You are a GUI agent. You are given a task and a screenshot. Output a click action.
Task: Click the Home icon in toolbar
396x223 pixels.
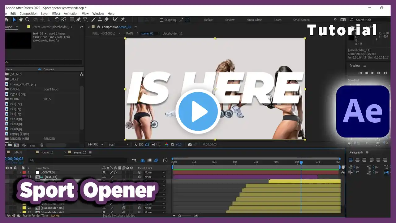pos(7,20)
